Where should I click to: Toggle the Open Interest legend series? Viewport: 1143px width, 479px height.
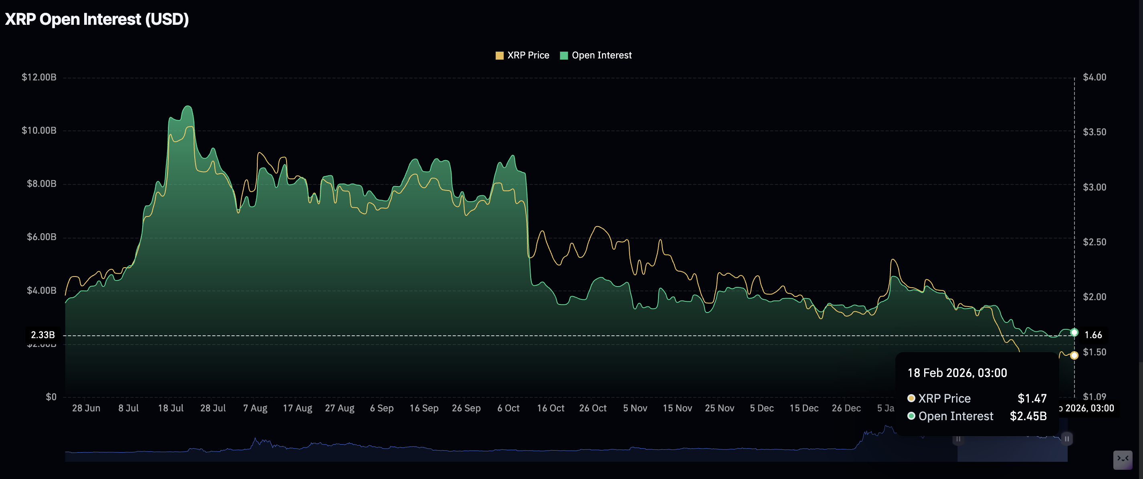[601, 55]
